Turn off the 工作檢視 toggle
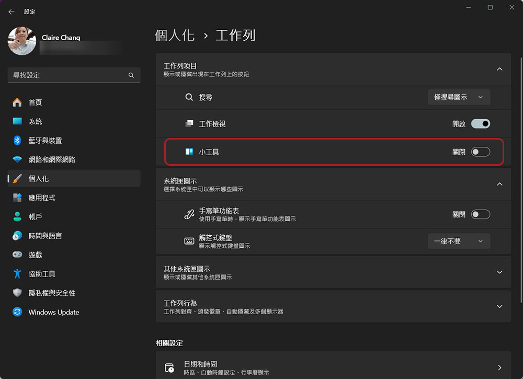The height and width of the screenshot is (379, 523). coord(480,124)
